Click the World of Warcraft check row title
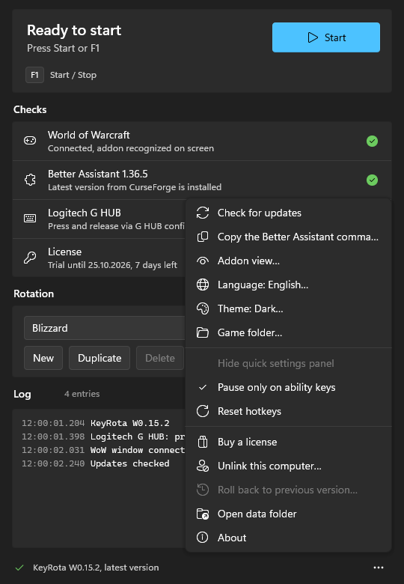404x584 pixels. tap(88, 135)
